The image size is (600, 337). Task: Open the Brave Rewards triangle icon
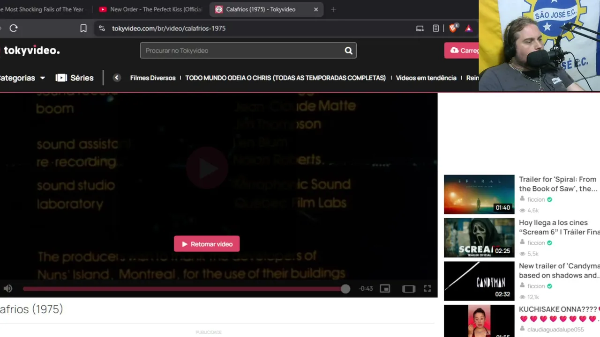pos(468,28)
